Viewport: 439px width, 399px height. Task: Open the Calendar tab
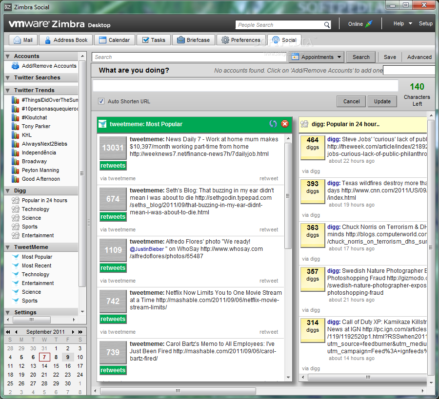115,40
